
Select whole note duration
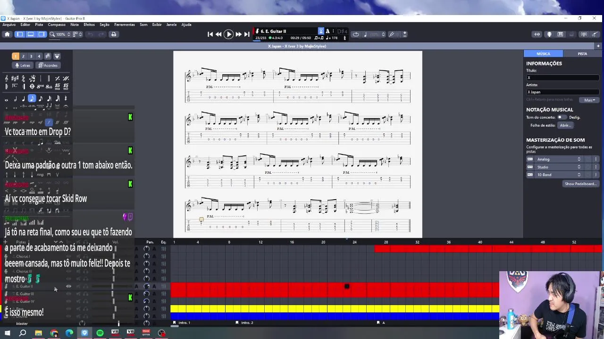tap(7, 99)
